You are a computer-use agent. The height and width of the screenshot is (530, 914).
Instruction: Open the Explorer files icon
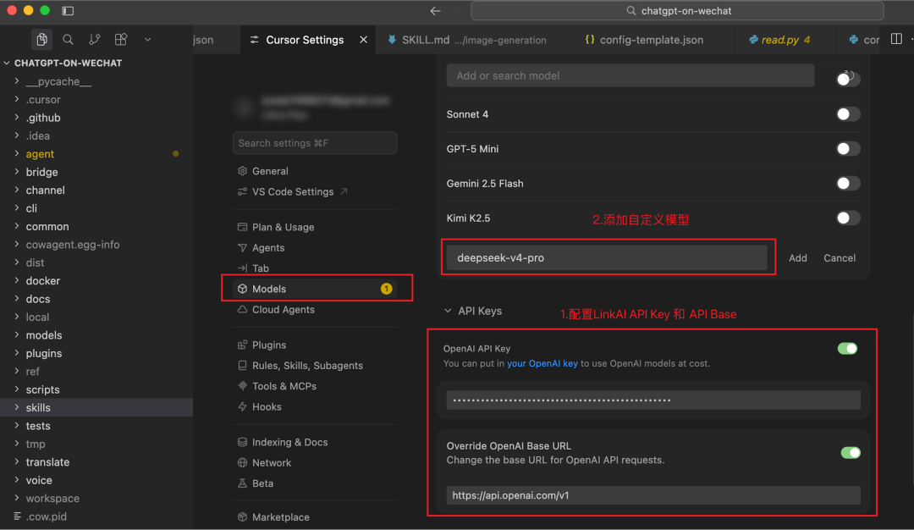pos(41,40)
